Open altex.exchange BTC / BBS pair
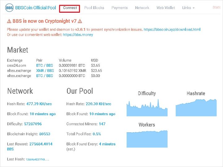Viewport: 223px width, 167px height. tap(45, 76)
